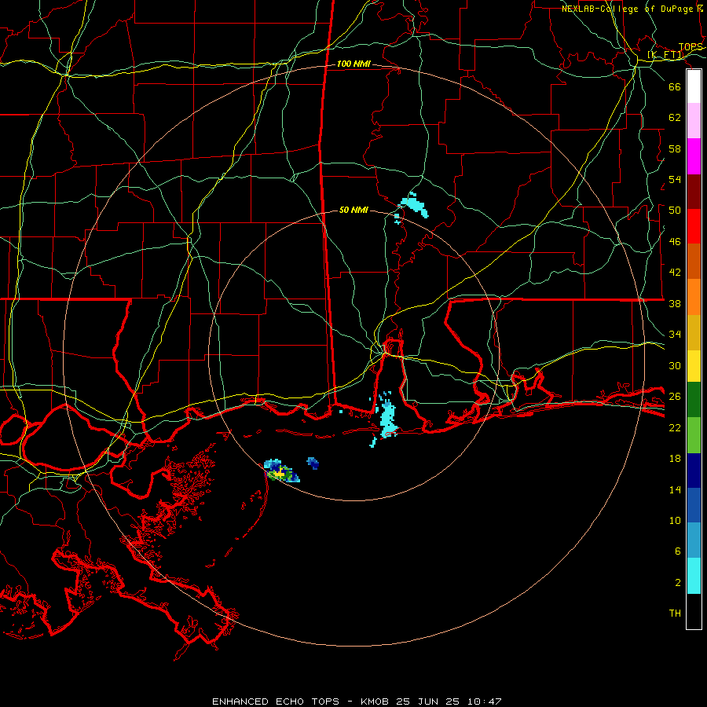This screenshot has width=707, height=707.
Task: Click the multicolored offshore echo with a yellow core
Action: click(x=281, y=471)
